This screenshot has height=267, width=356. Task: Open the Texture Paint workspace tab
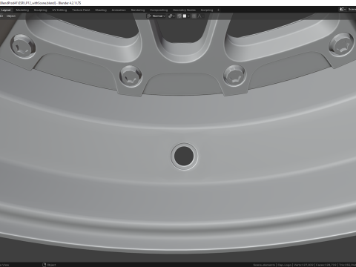point(81,10)
